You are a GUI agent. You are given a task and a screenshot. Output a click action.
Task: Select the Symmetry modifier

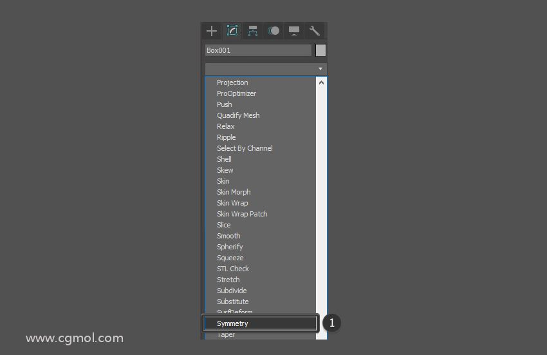[260, 323]
